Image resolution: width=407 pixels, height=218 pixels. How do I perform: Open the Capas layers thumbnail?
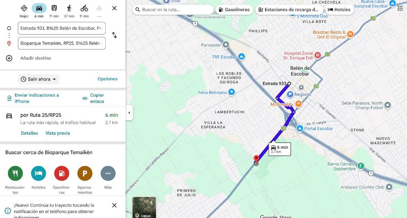click(x=144, y=207)
